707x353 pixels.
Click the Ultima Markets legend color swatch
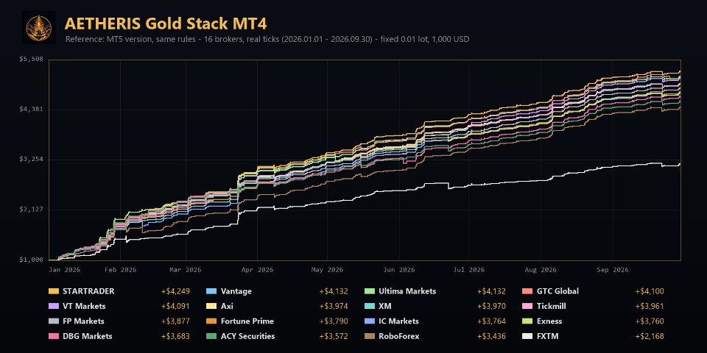pos(369,291)
